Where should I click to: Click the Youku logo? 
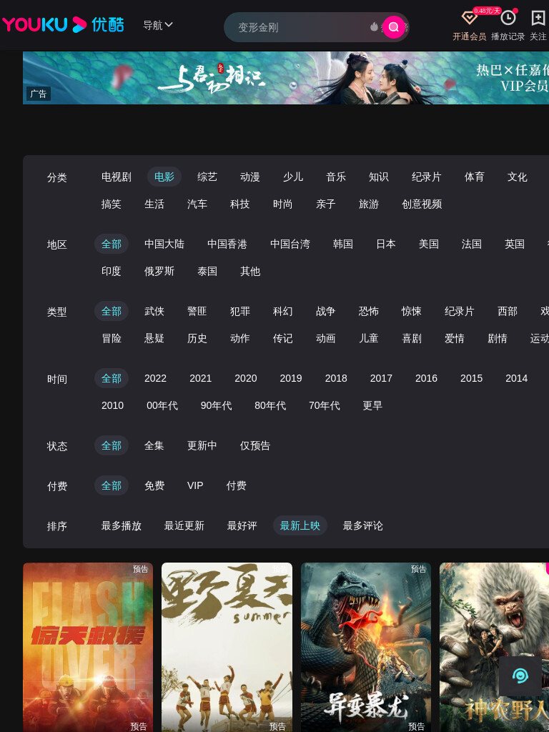[x=63, y=25]
